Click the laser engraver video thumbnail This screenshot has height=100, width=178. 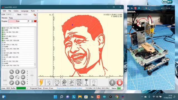151,47
